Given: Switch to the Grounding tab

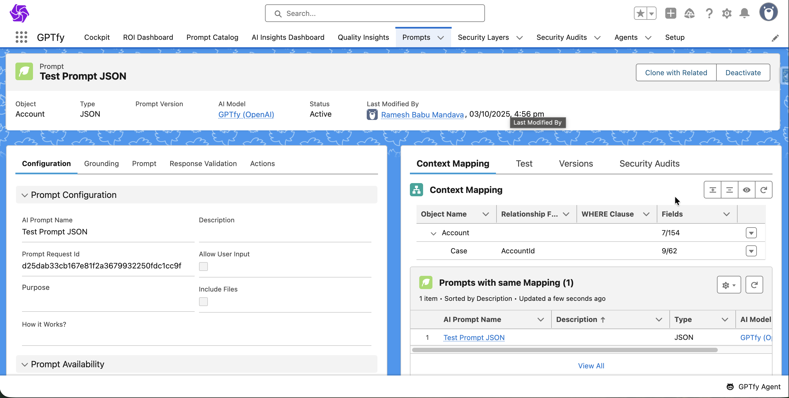Looking at the screenshot, I should [x=101, y=163].
